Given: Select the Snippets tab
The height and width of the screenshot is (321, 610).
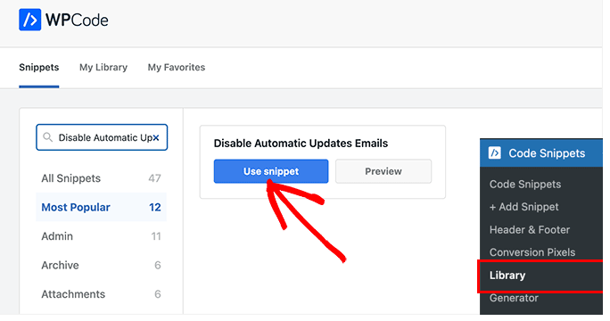Looking at the screenshot, I should (x=39, y=67).
